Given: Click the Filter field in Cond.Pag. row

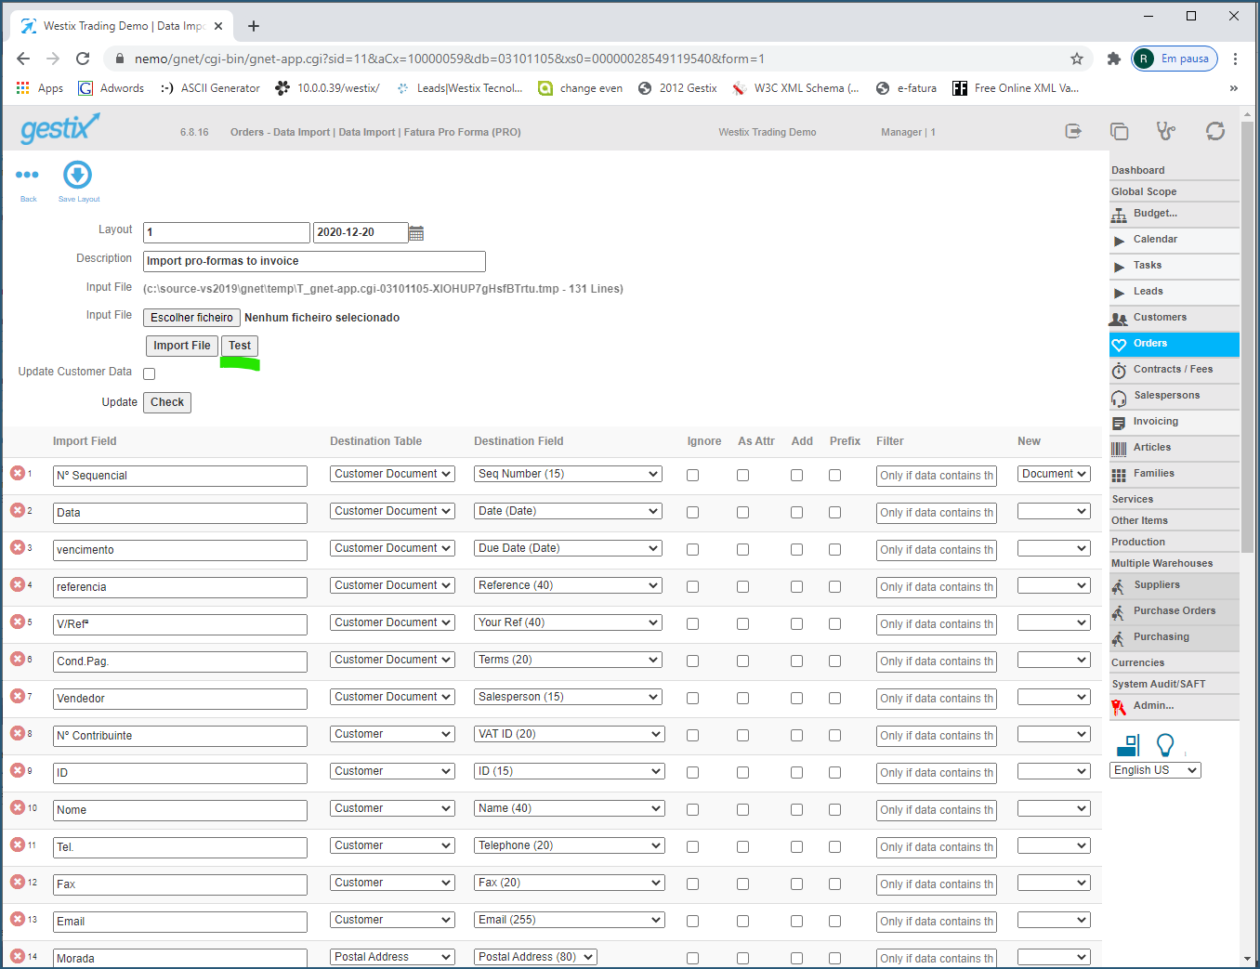Looking at the screenshot, I should point(936,661).
